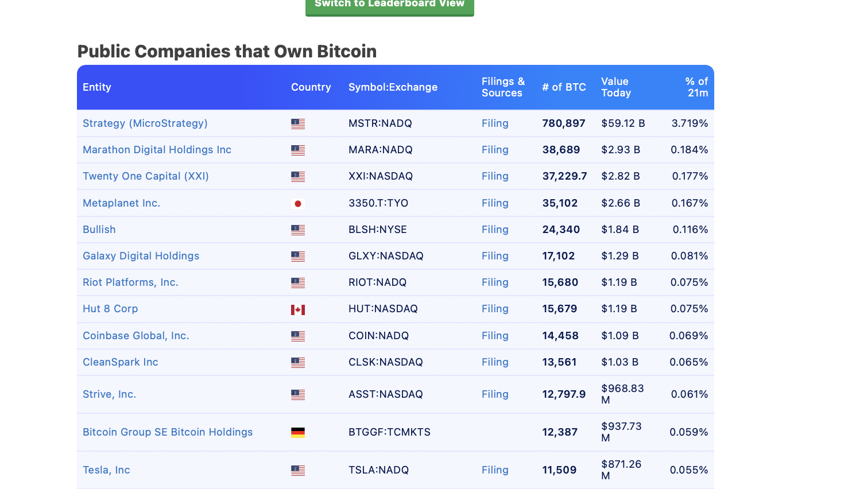The height and width of the screenshot is (489, 844).
Task: Click the Germany flag beside Bitcoin Group SE
Action: tap(298, 432)
